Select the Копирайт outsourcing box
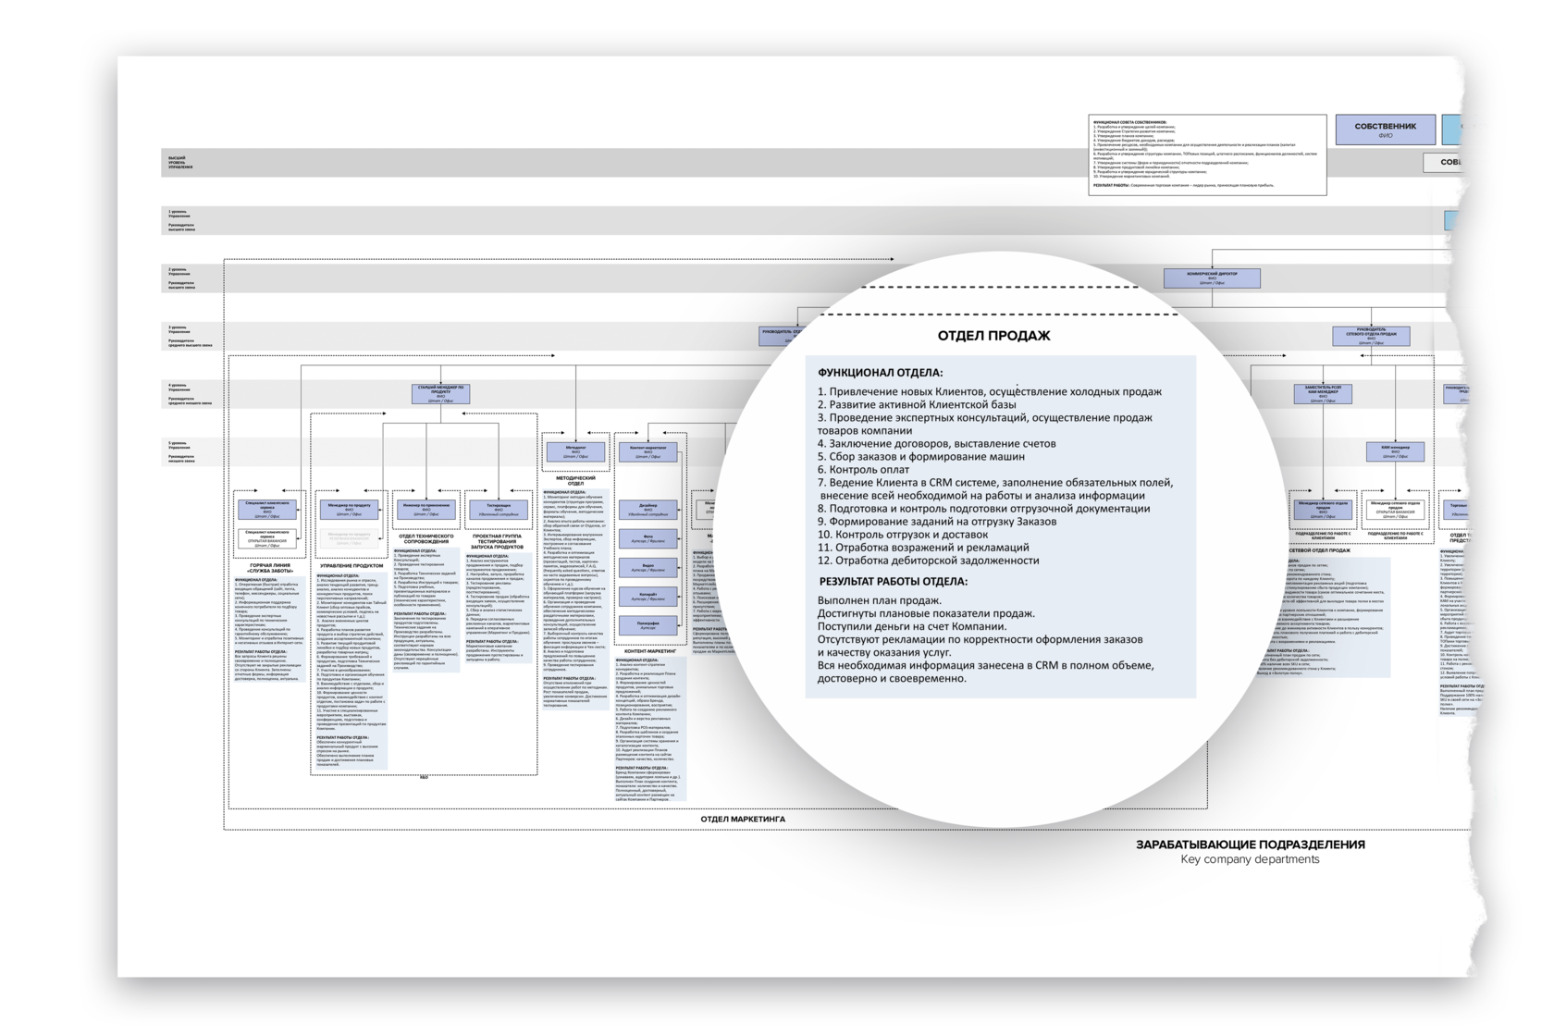The height and width of the screenshot is (1036, 1554). (647, 597)
